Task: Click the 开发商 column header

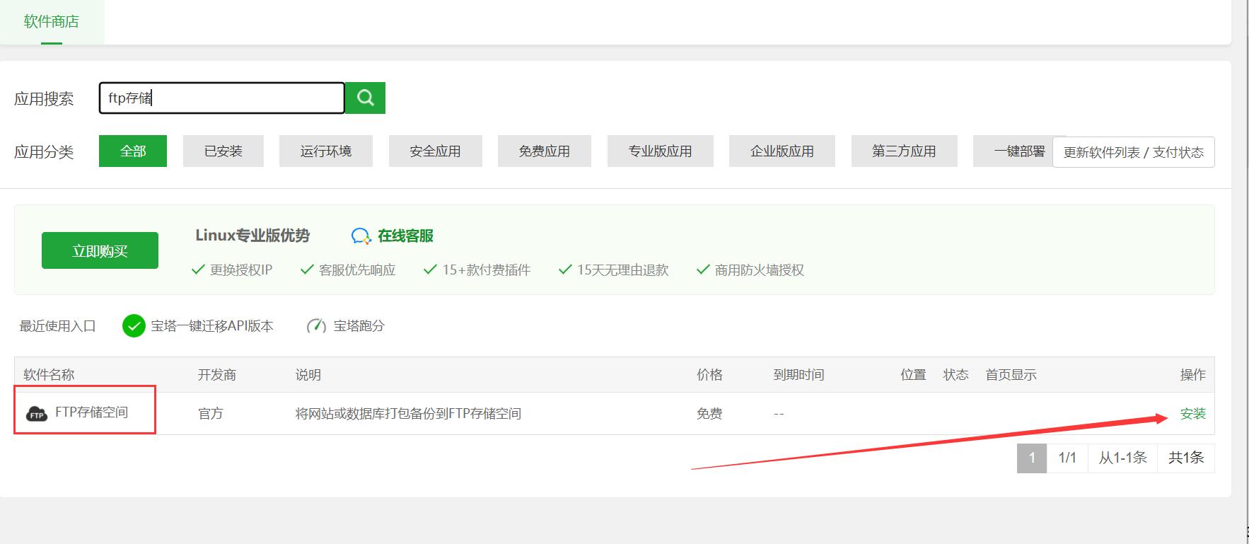Action: pos(217,375)
